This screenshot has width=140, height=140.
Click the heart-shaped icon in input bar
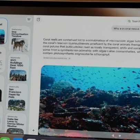[120, 136]
